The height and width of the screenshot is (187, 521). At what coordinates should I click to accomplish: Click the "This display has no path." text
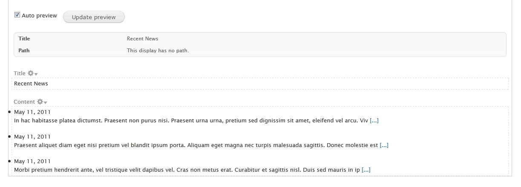158,51
